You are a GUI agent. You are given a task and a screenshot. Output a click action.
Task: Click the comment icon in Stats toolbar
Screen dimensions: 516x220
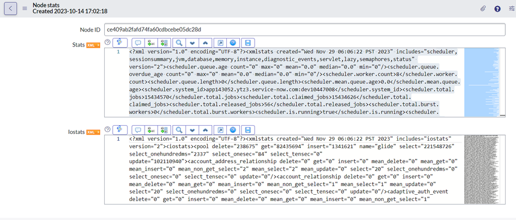138,43
